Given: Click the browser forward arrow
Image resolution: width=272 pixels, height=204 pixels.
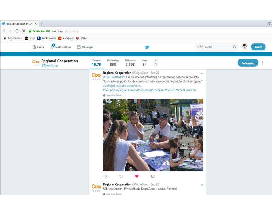Looking at the screenshot, I should (10, 31).
